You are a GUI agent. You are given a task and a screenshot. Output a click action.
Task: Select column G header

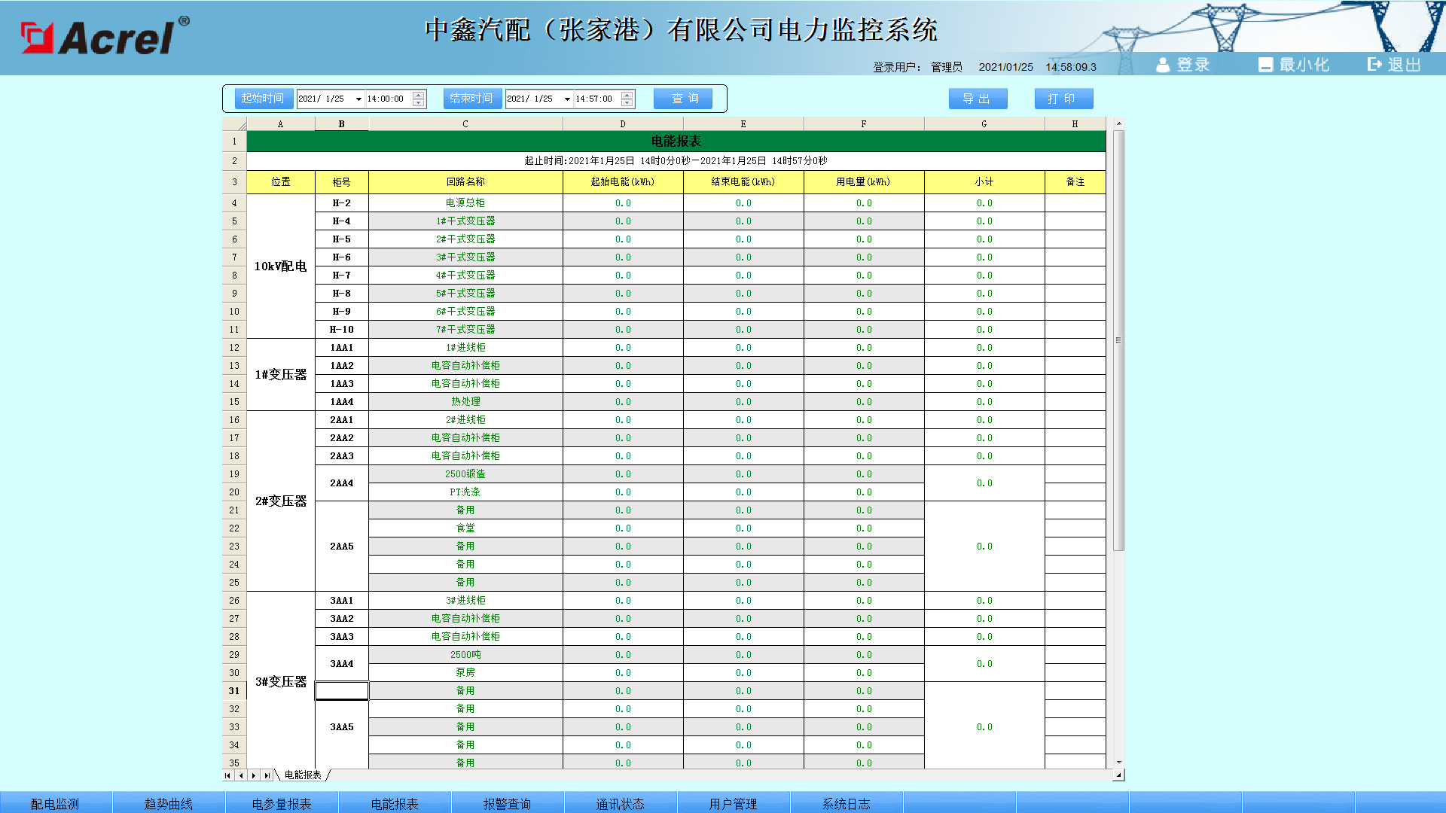[x=984, y=124]
